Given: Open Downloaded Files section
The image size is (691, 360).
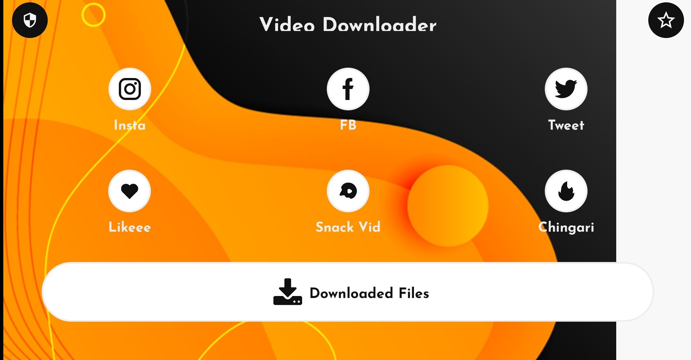Looking at the screenshot, I should point(348,294).
